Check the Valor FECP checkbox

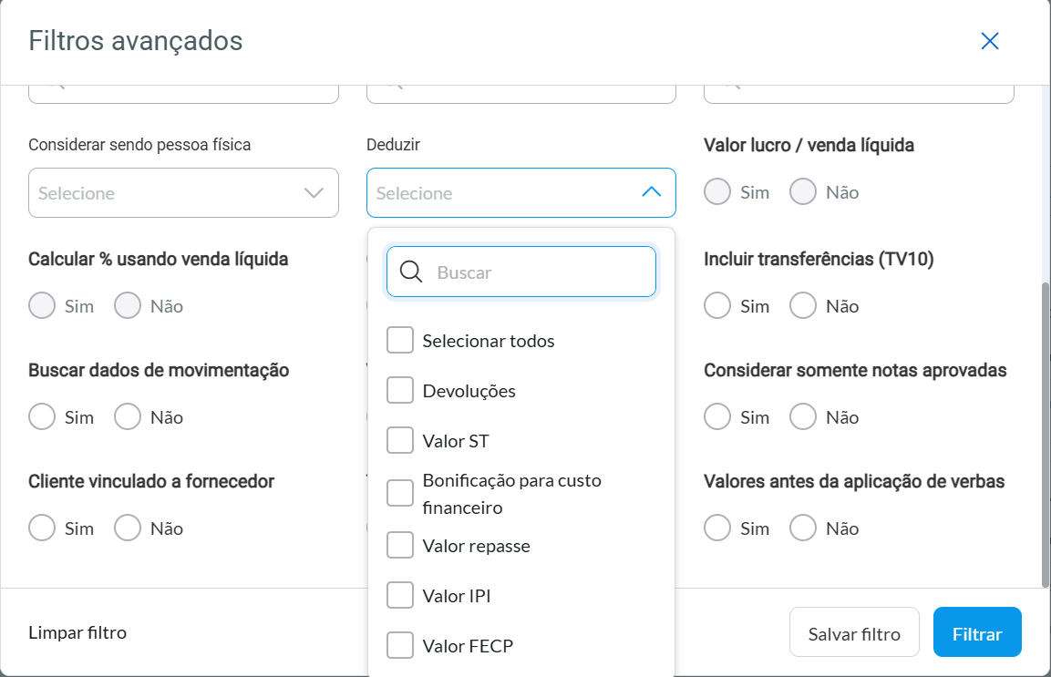(399, 644)
